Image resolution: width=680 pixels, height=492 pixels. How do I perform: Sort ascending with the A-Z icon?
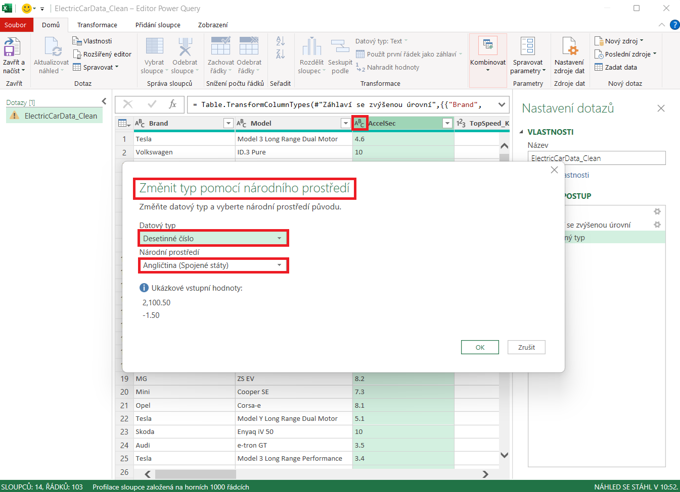click(x=281, y=41)
